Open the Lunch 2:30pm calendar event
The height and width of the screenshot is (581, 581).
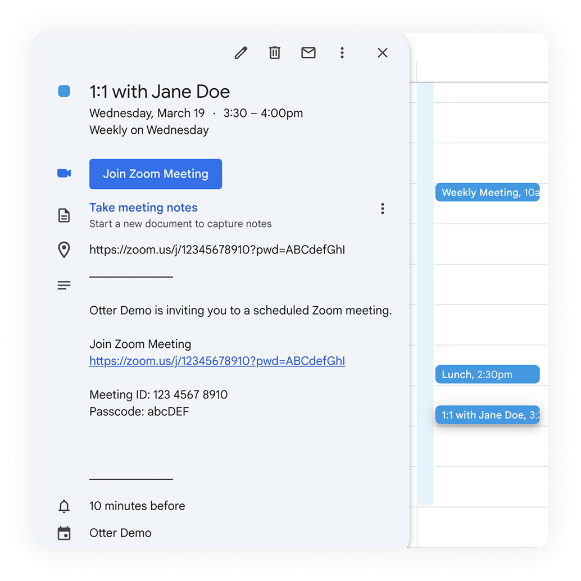pyautogui.click(x=487, y=374)
